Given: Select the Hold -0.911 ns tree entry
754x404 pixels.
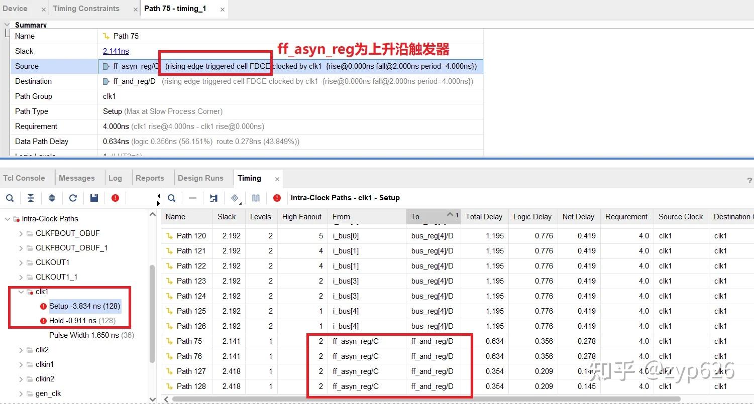Looking at the screenshot, I should tap(82, 321).
